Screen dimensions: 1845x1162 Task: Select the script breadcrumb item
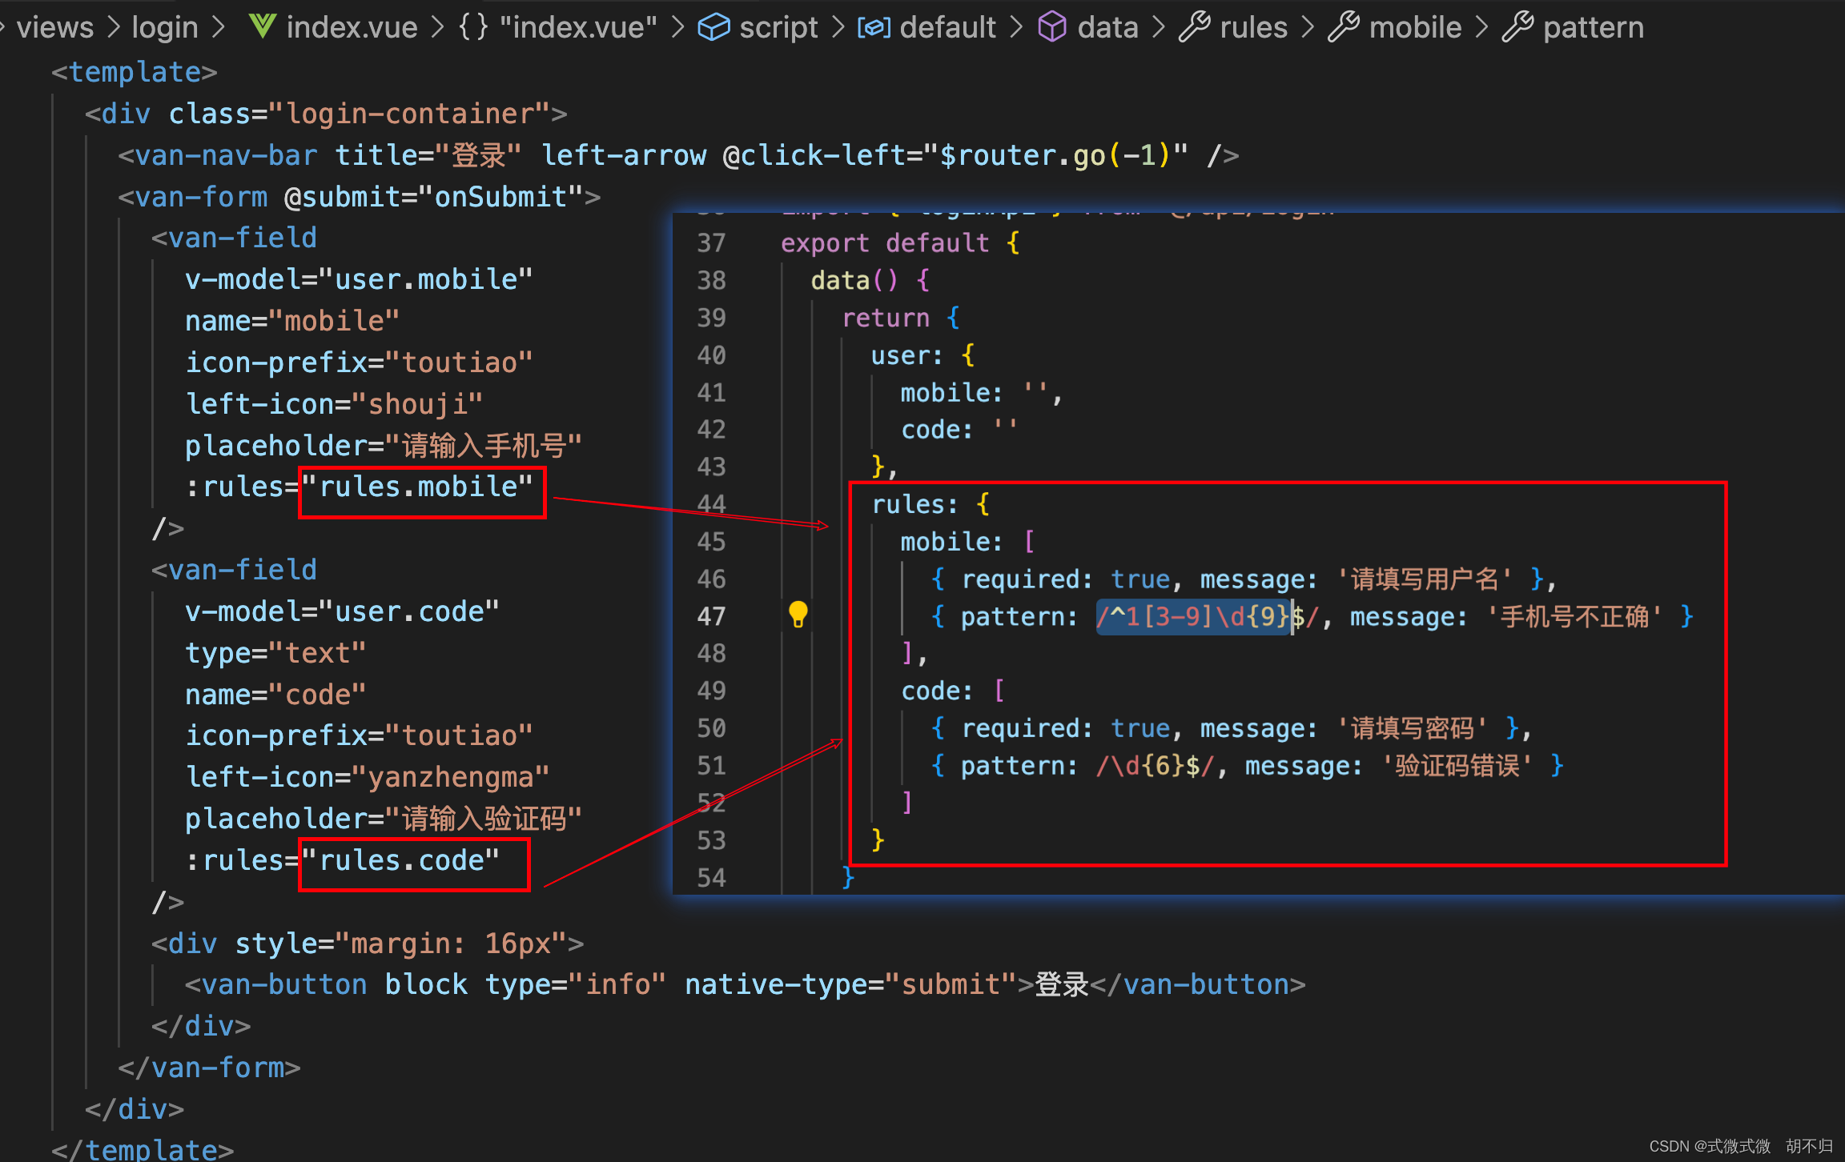point(778,27)
